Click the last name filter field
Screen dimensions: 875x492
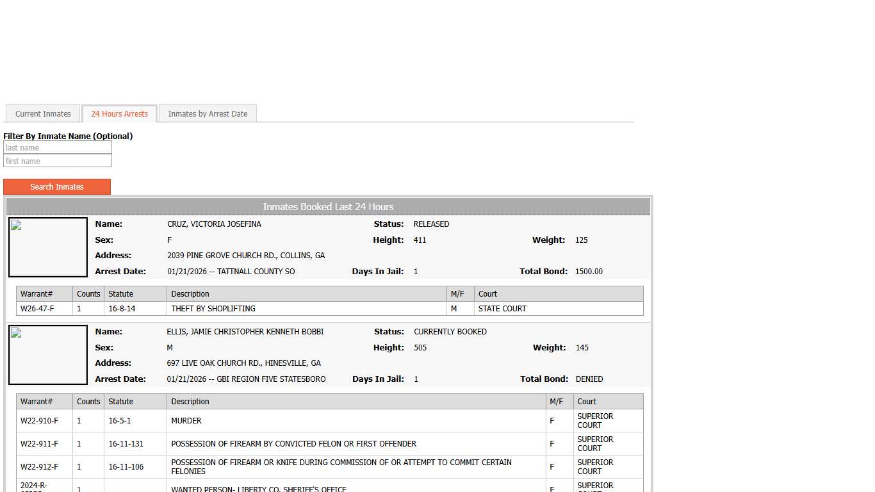[x=58, y=148]
